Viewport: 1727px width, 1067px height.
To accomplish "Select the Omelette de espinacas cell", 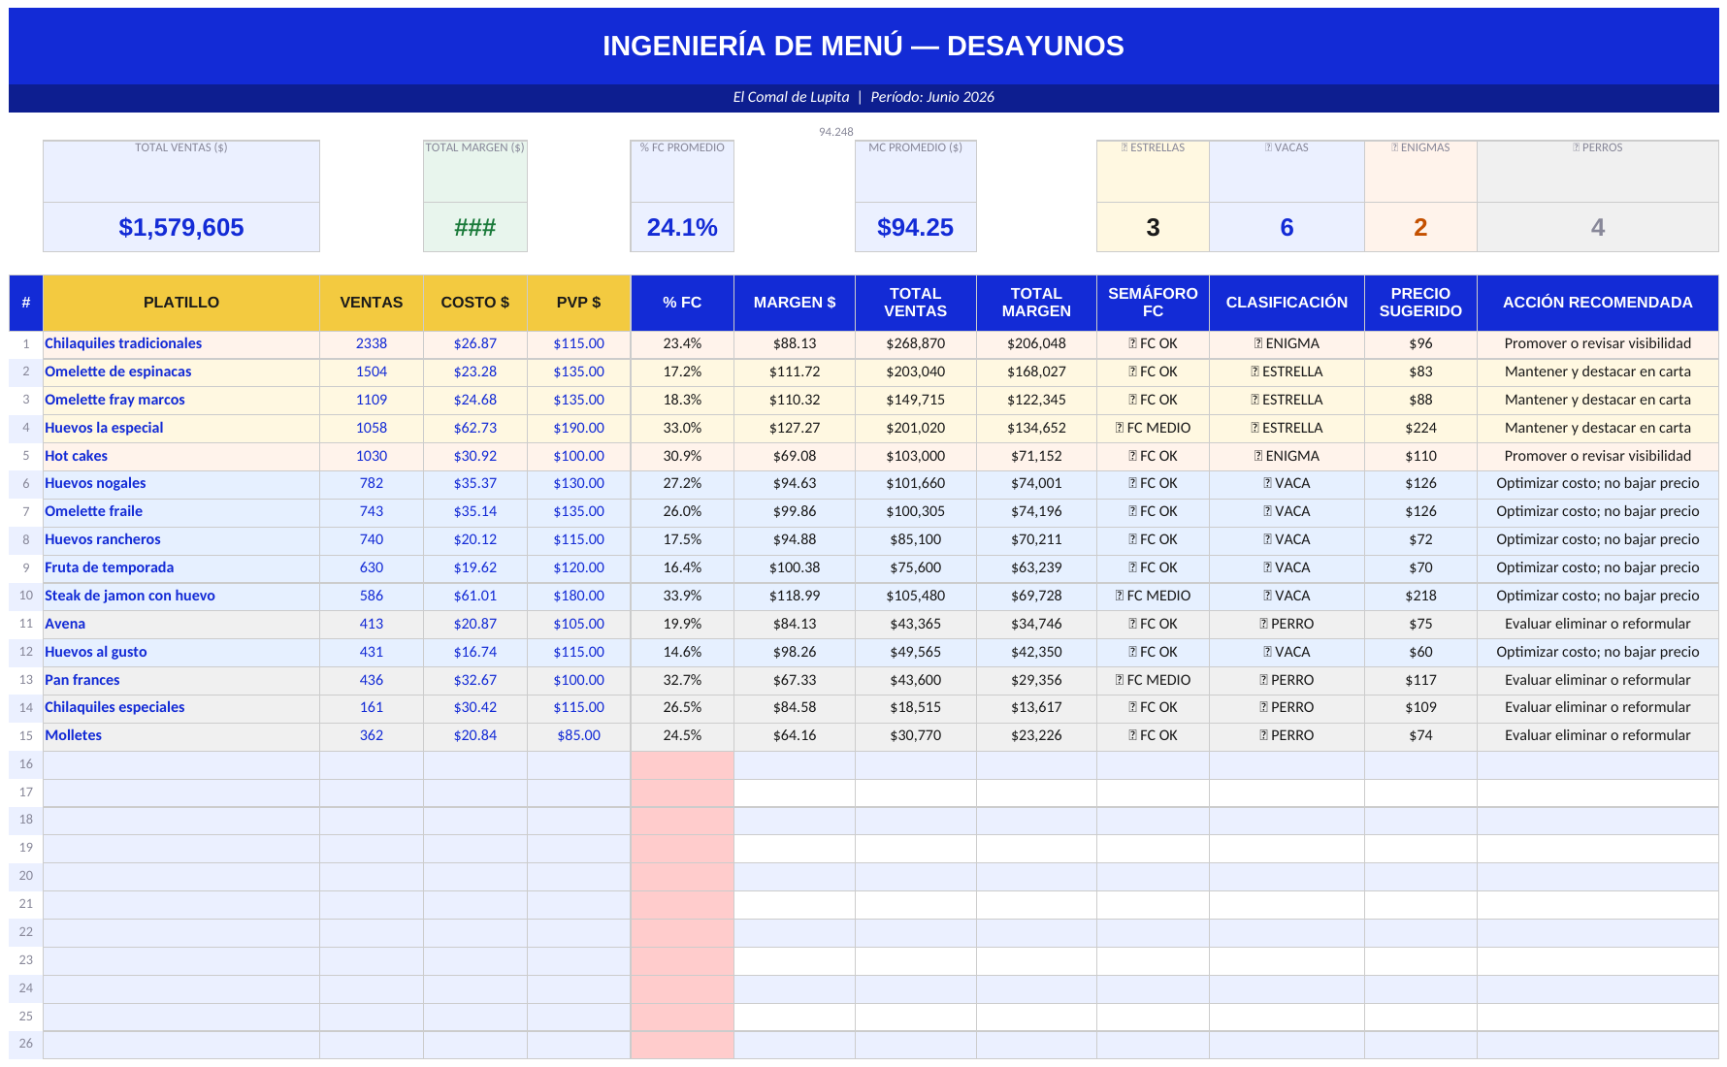I will (x=181, y=372).
